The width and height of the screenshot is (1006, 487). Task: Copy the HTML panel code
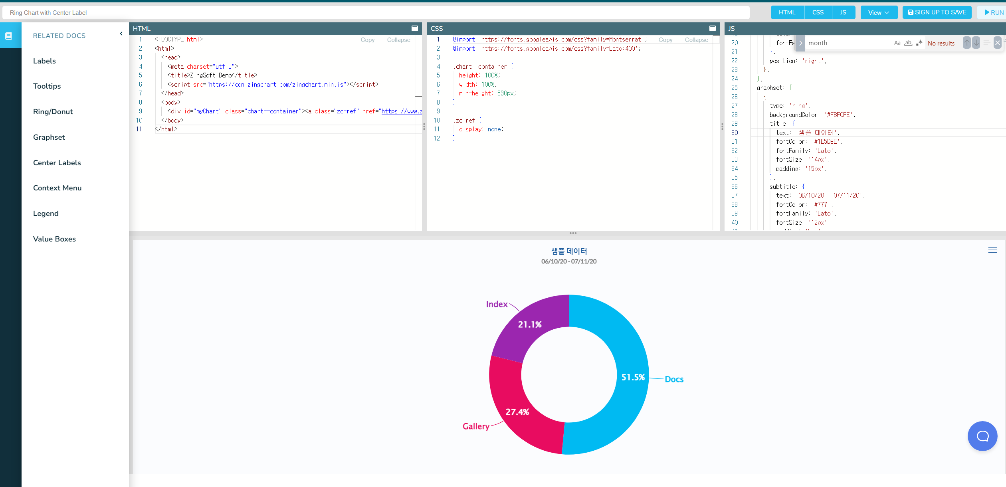click(367, 40)
